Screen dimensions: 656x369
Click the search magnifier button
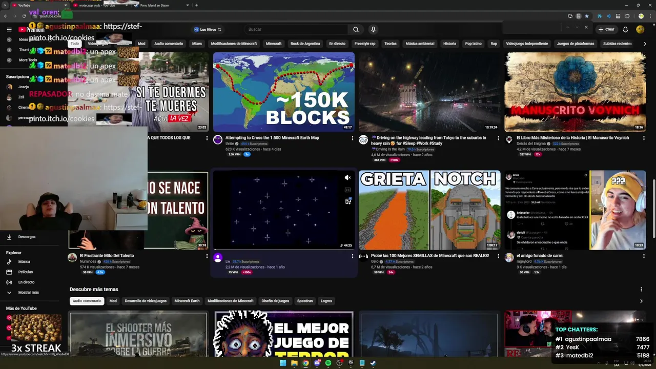[x=356, y=29]
